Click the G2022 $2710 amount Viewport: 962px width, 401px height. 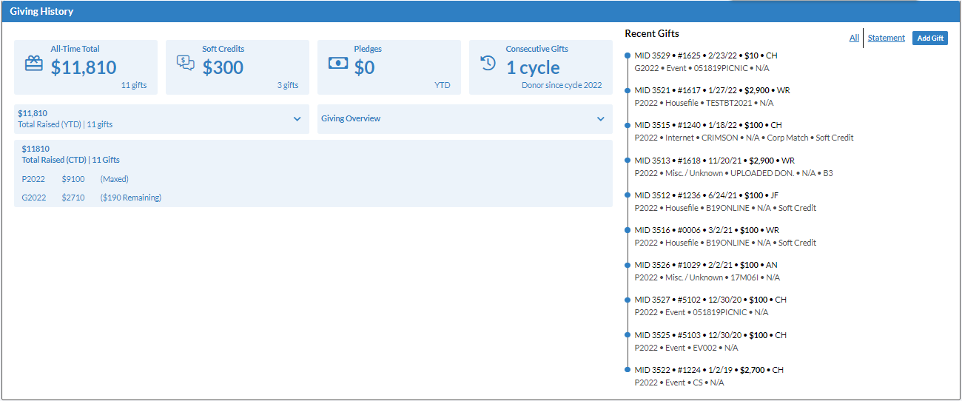tap(73, 198)
